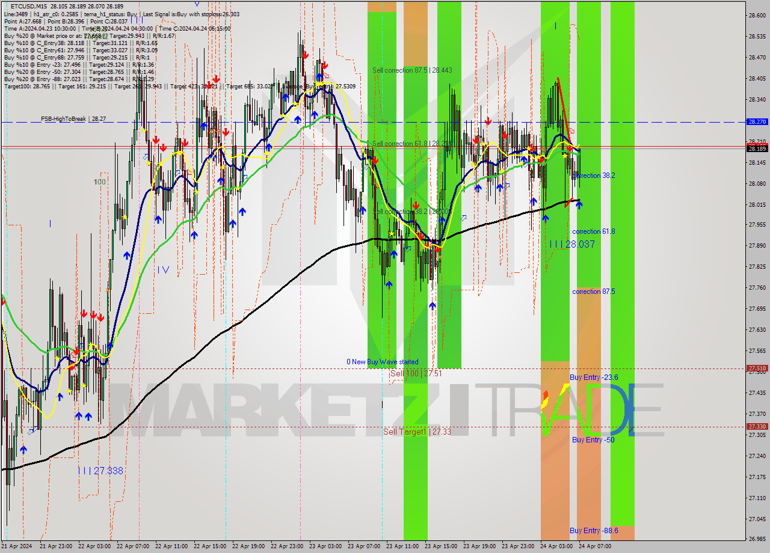Click the 'Sell 100 | 27.51' label
The height and width of the screenshot is (553, 770).
click(416, 373)
